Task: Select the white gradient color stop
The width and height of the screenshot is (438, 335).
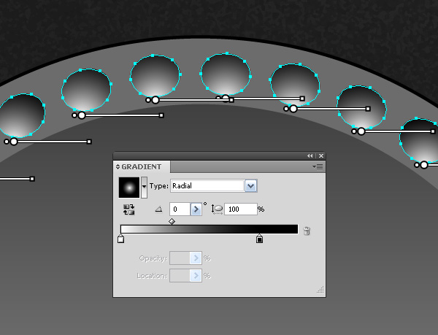Action: 120,239
